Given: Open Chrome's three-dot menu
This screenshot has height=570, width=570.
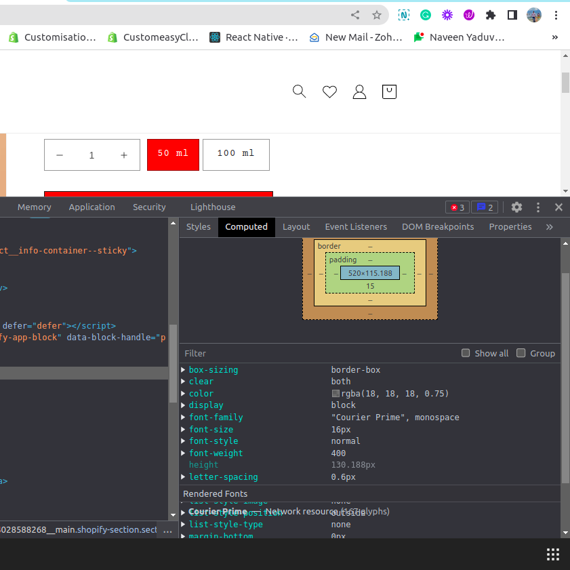Looking at the screenshot, I should point(556,15).
